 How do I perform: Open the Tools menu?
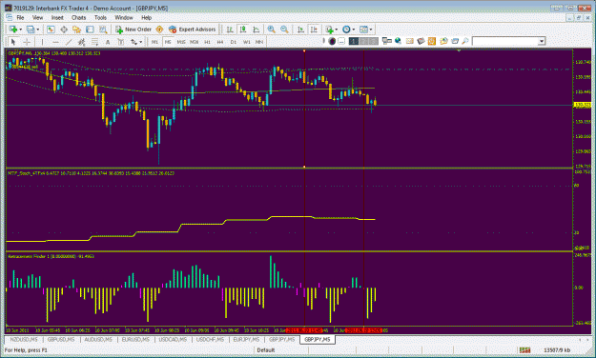click(x=100, y=17)
